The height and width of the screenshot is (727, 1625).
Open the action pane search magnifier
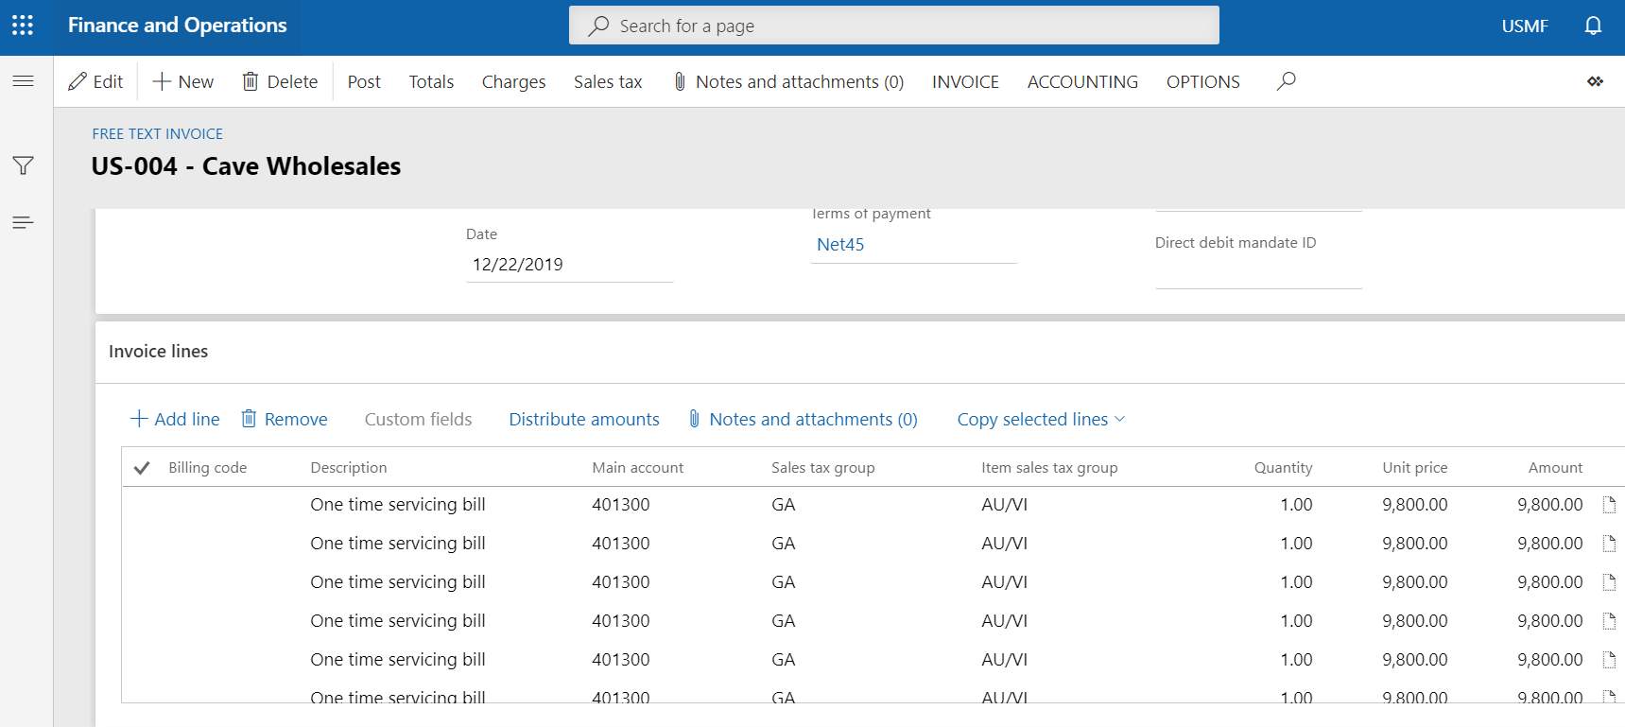pyautogui.click(x=1286, y=81)
